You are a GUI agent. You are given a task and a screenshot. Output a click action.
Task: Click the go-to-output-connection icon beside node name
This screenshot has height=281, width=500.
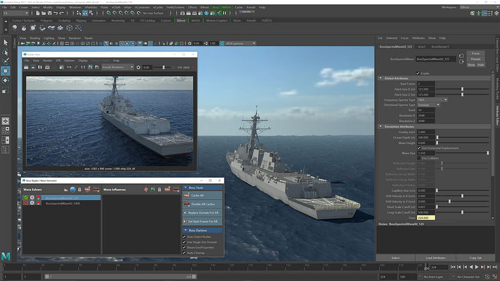tap(461, 61)
